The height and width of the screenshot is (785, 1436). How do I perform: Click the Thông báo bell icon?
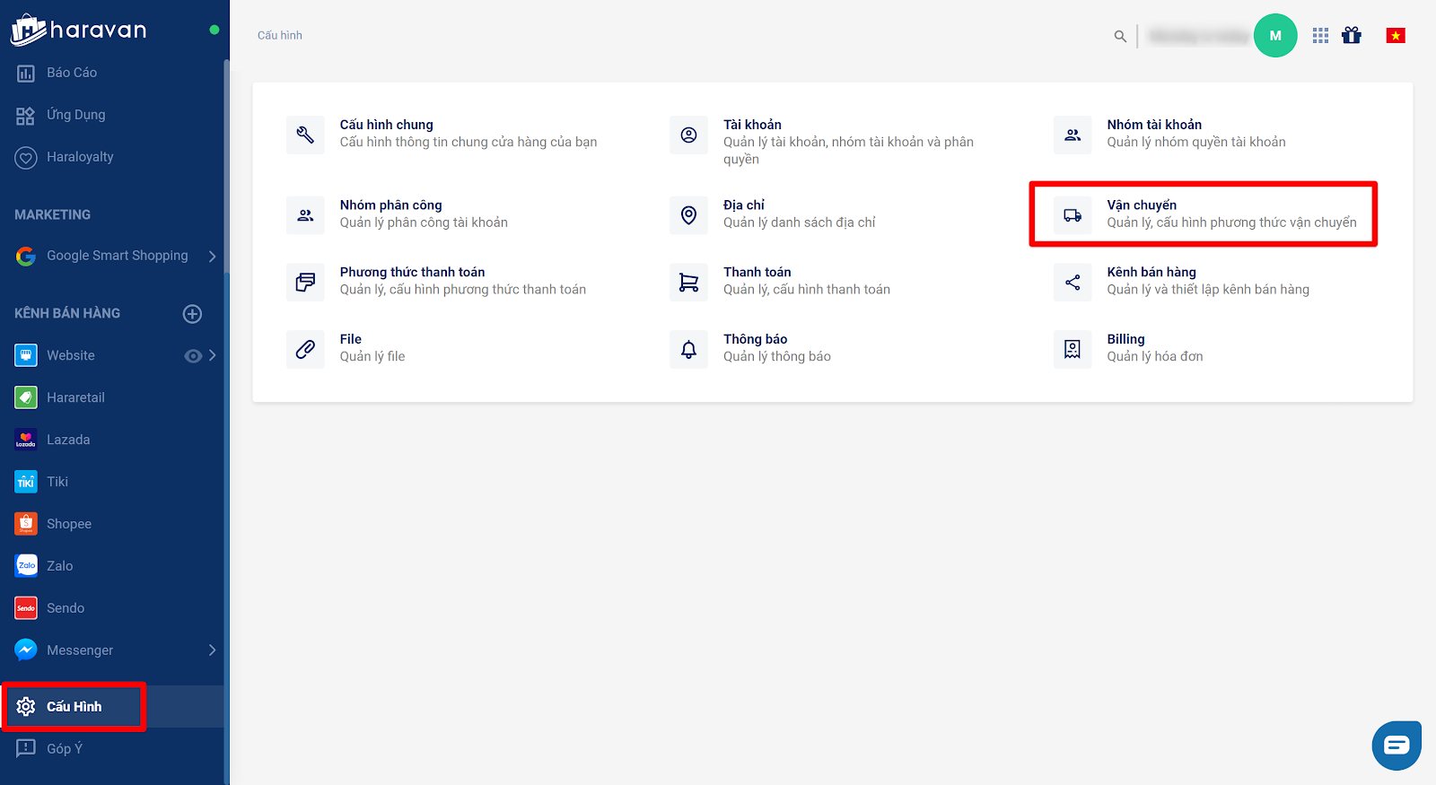688,349
